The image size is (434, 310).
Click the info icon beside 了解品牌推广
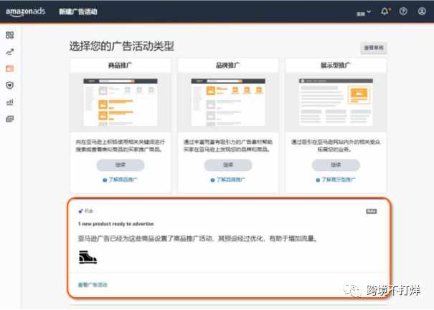pos(212,180)
